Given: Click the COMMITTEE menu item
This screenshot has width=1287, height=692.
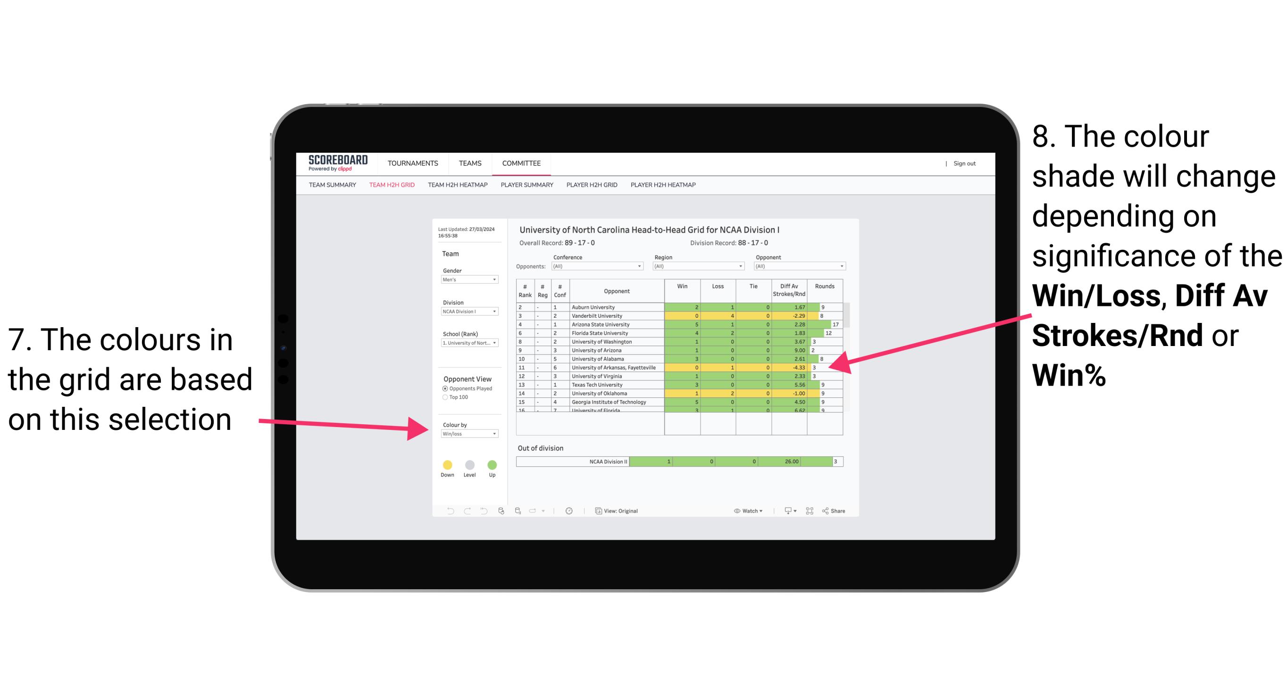Looking at the screenshot, I should point(520,165).
